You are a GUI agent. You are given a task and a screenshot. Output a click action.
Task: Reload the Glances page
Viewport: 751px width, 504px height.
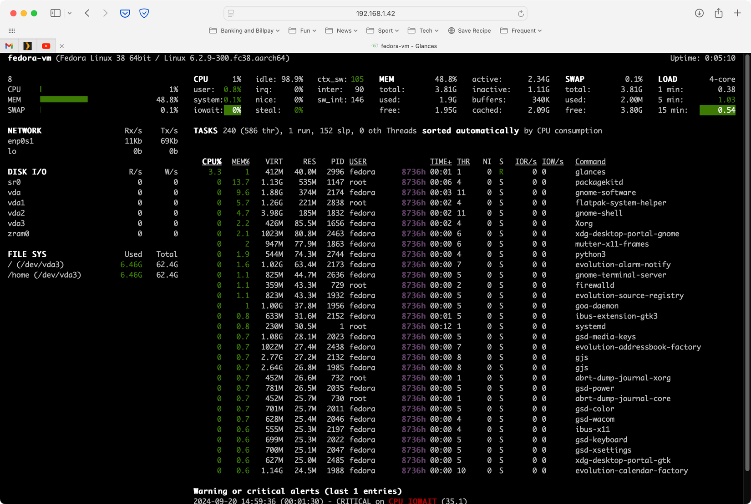click(x=520, y=13)
